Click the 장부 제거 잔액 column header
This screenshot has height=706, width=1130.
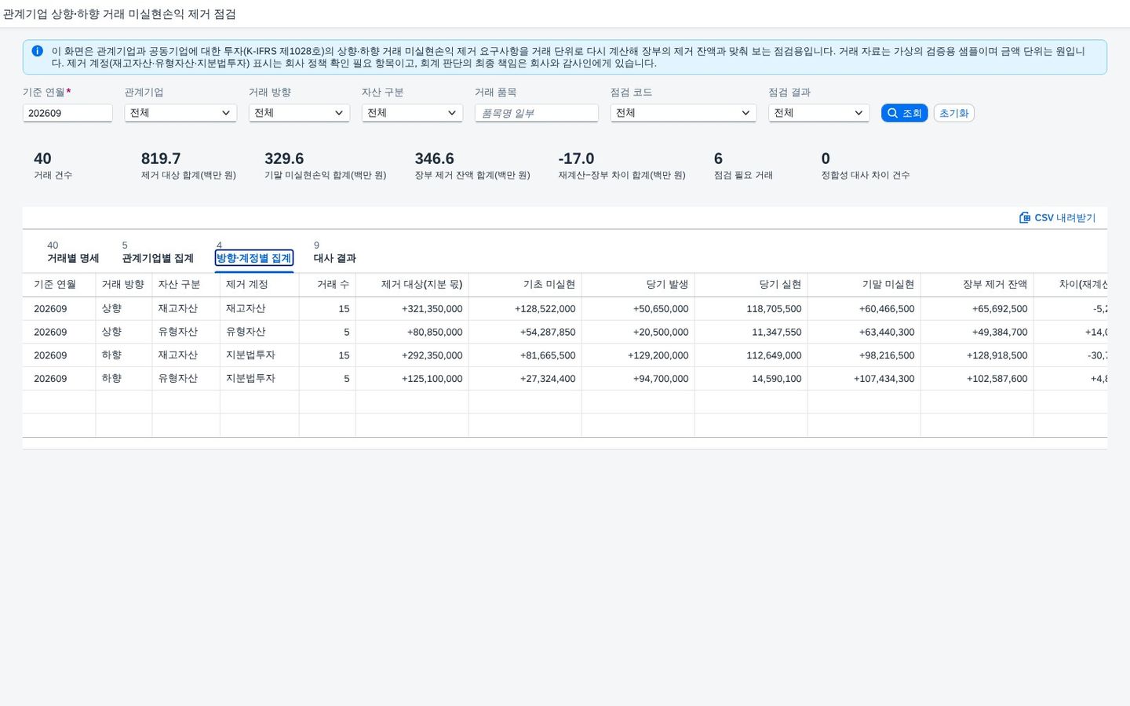977,284
